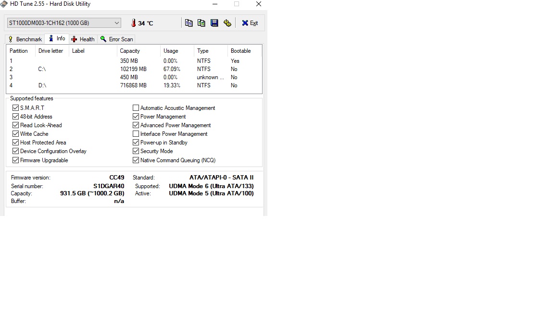Toggle the Power Management checkbox
Image resolution: width=554 pixels, height=311 pixels.
click(x=136, y=116)
